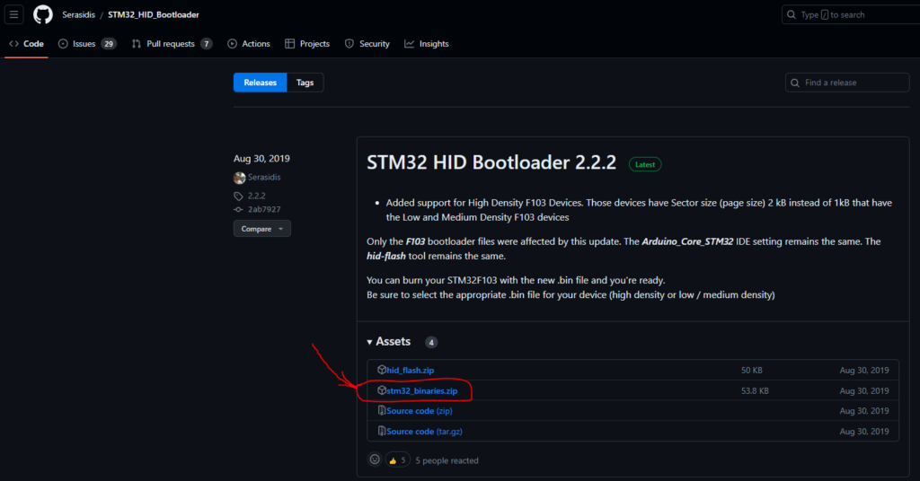
Task: Open the STM32 HID Bootloader 2.2.2 title
Action: tap(491, 162)
